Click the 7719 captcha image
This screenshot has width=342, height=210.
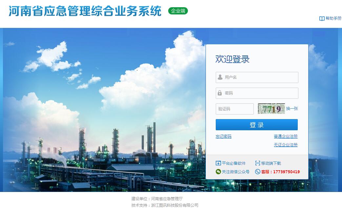271,109
